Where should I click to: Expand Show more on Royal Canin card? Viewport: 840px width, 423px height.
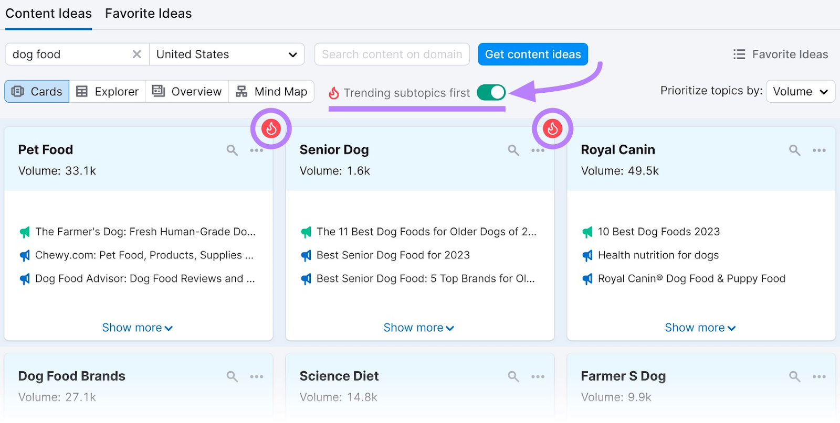tap(700, 328)
